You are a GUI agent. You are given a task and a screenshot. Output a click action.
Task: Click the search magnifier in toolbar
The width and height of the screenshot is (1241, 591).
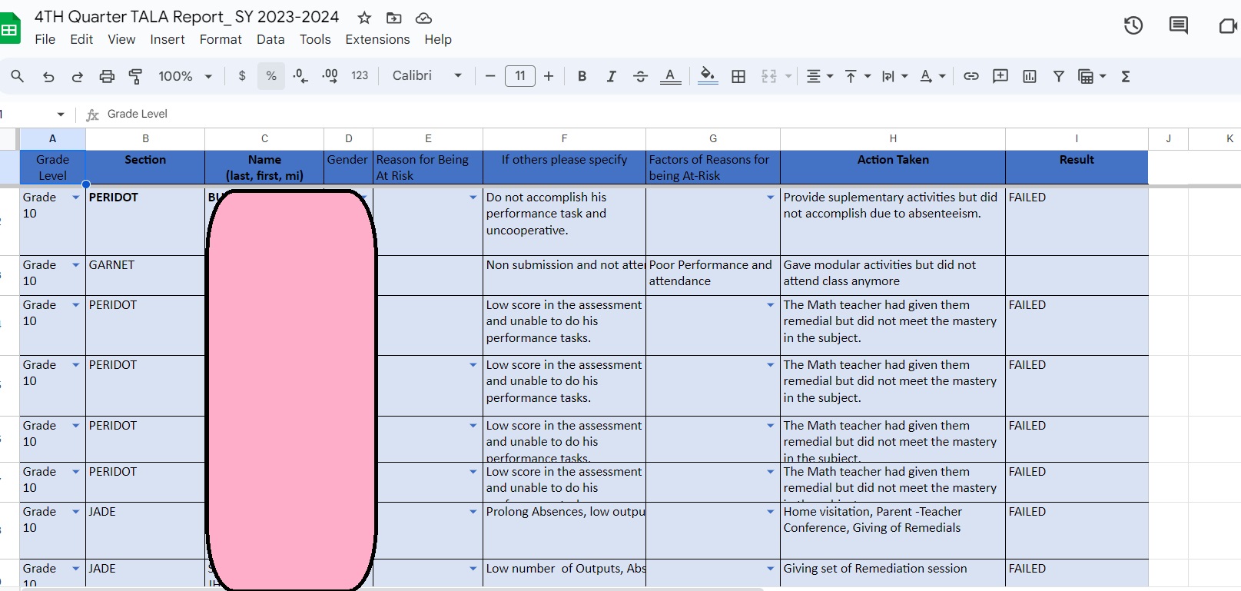click(17, 76)
